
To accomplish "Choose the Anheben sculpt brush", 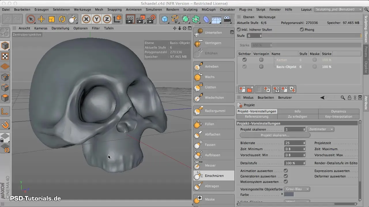I will pyautogui.click(x=214, y=66).
